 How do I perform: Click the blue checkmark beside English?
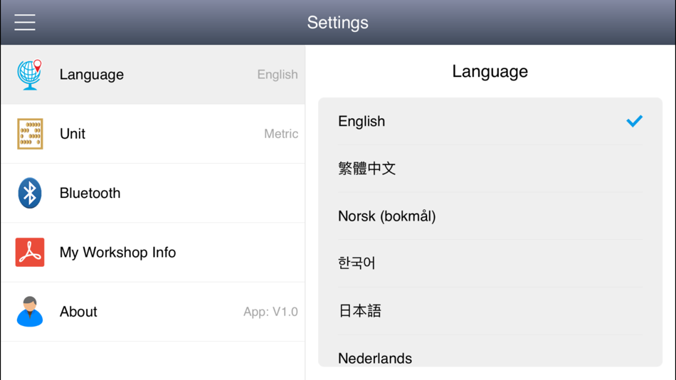pos(634,121)
